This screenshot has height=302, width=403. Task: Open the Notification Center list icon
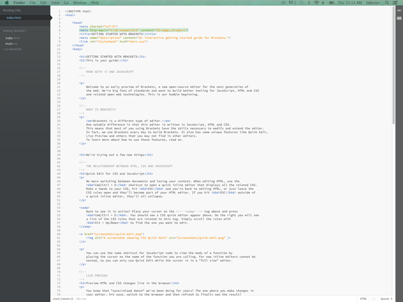tap(395, 3)
